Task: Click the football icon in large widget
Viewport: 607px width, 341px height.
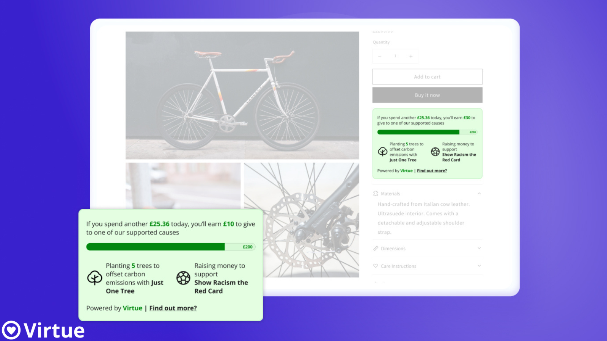Action: pyautogui.click(x=183, y=278)
